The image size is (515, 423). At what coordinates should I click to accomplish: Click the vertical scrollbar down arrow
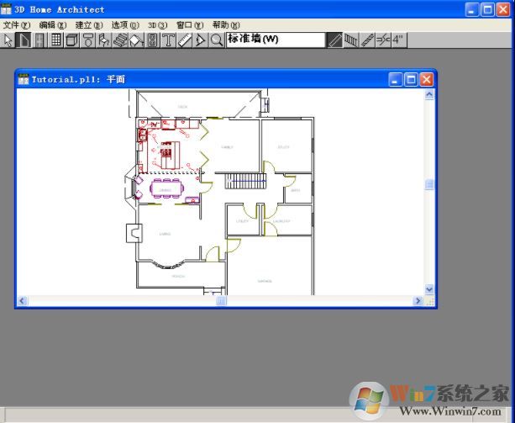pyautogui.click(x=429, y=289)
